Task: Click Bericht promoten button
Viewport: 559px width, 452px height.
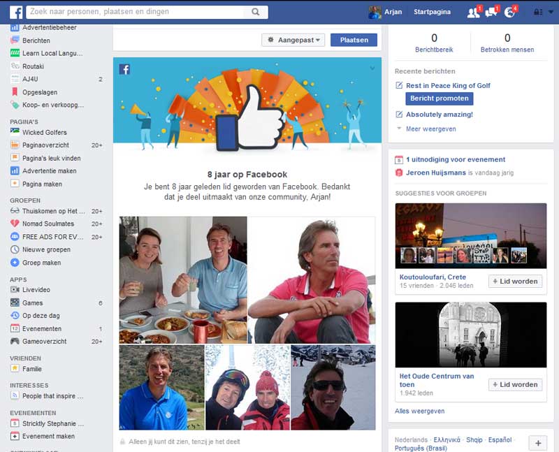Action: point(440,99)
